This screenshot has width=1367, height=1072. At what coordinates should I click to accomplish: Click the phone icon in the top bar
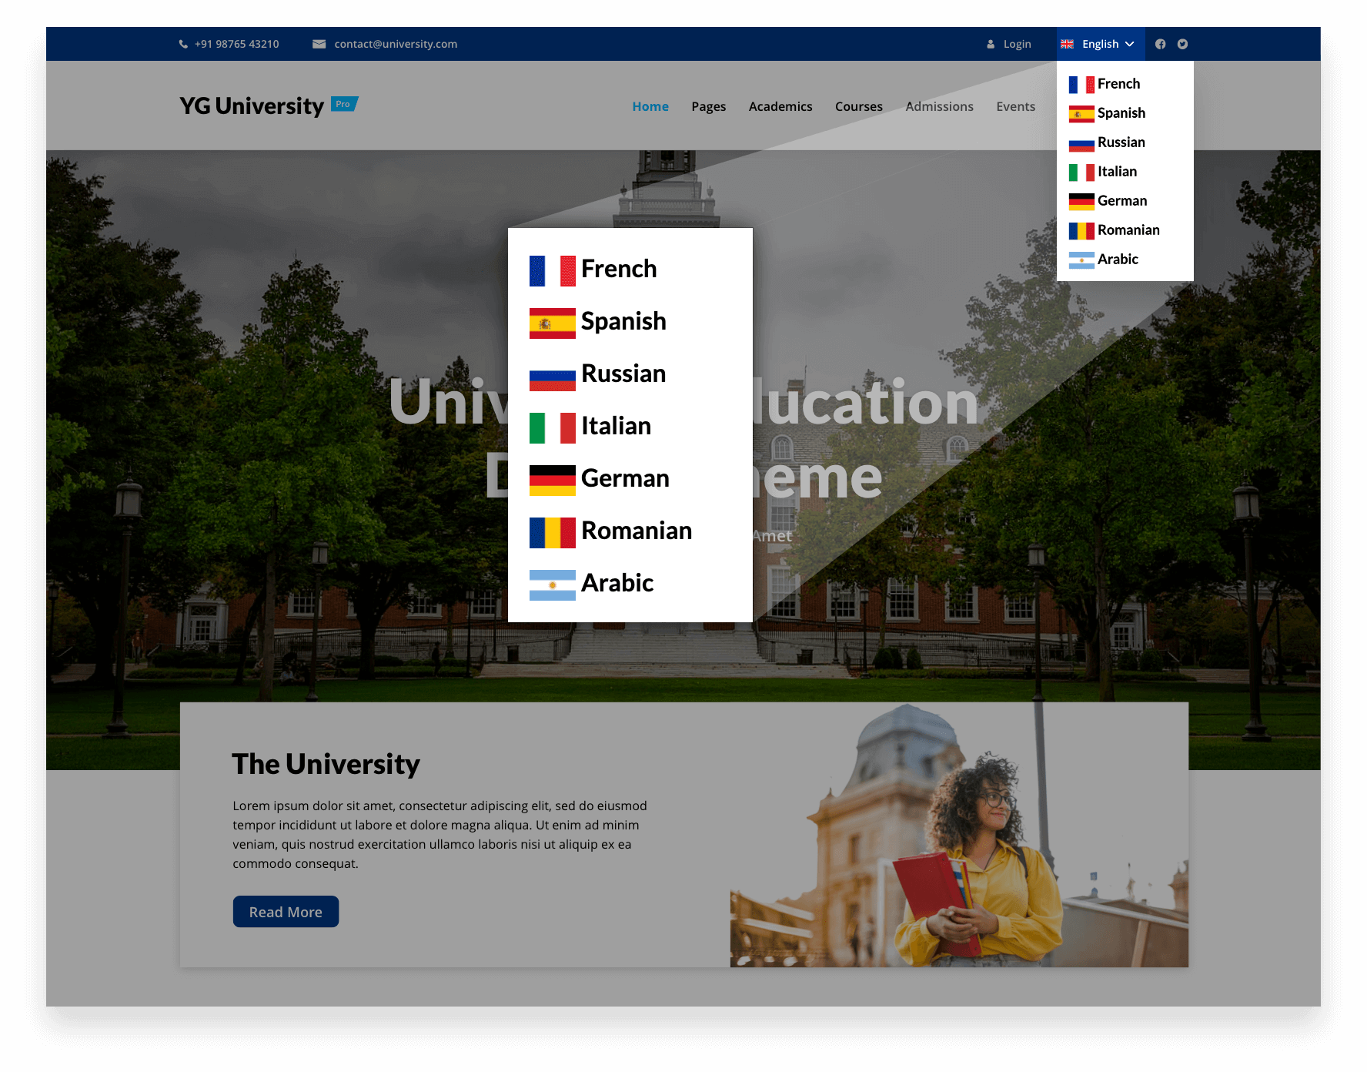[182, 44]
